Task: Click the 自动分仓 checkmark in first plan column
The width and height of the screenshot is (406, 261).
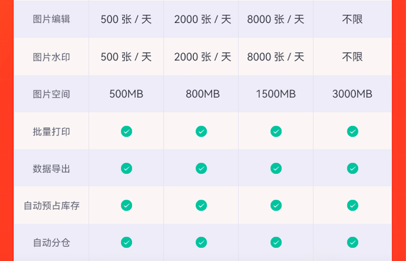Action: [x=127, y=242]
